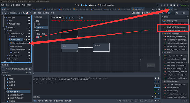
Task: Switch to the Script workspace
Action: click(x=84, y=5)
